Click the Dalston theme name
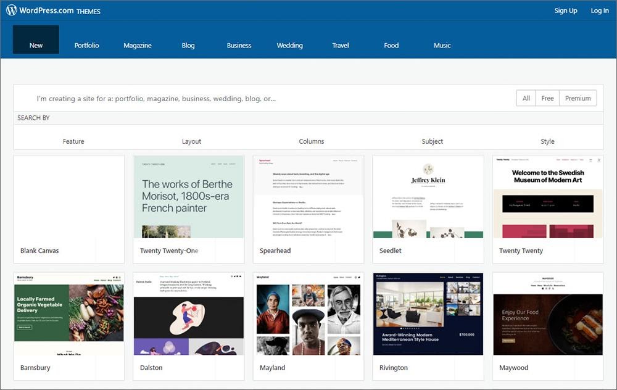617x390 pixels. (x=151, y=368)
